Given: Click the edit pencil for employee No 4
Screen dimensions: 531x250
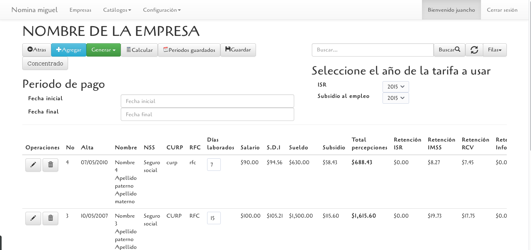Looking at the screenshot, I should (x=33, y=165).
